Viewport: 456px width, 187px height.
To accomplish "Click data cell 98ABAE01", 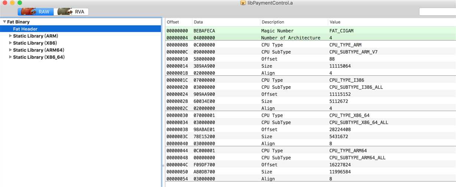I will [x=204, y=129].
